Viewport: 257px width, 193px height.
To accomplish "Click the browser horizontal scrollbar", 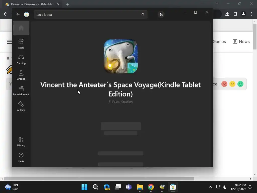I will [99, 179].
